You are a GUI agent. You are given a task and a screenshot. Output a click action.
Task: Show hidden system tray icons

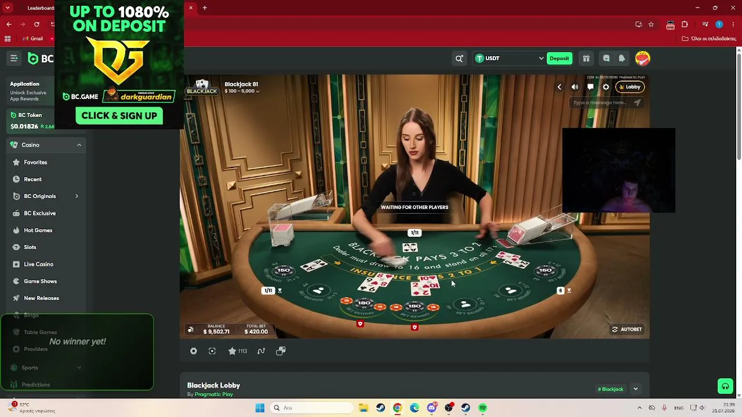coord(639,408)
